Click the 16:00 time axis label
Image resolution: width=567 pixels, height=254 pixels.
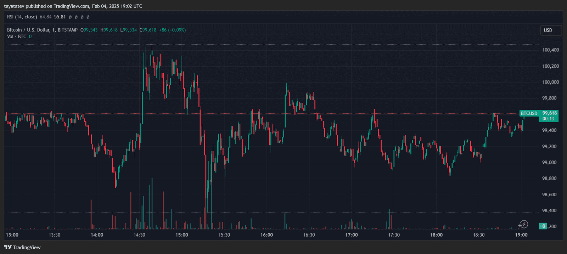coord(266,235)
